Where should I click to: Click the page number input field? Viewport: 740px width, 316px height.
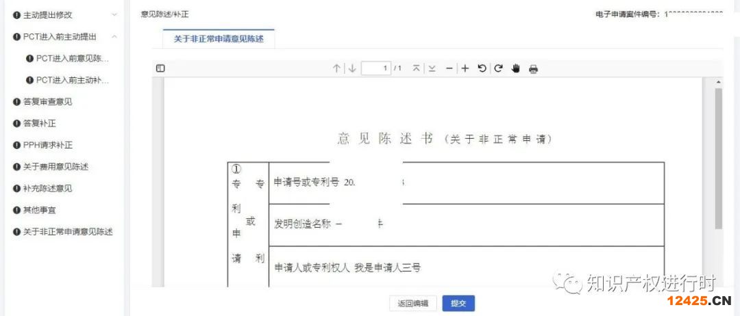[x=375, y=68]
